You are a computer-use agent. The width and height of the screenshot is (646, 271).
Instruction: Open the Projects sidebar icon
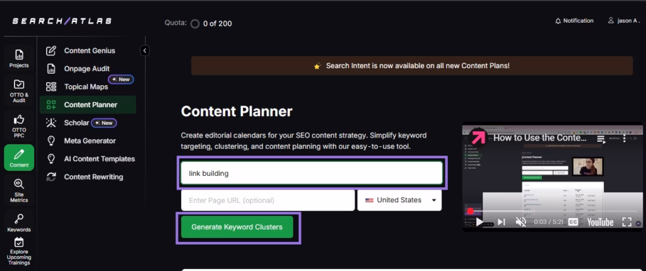(x=19, y=58)
